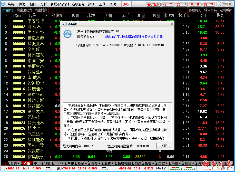The image size is (235, 172).
Task: Click the R marker next to 中国宝安
Action: pyautogui.click(x=51, y=61)
